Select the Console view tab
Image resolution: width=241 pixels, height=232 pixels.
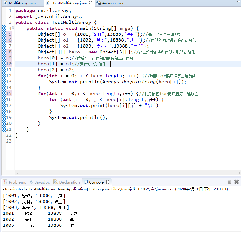tap(96, 182)
